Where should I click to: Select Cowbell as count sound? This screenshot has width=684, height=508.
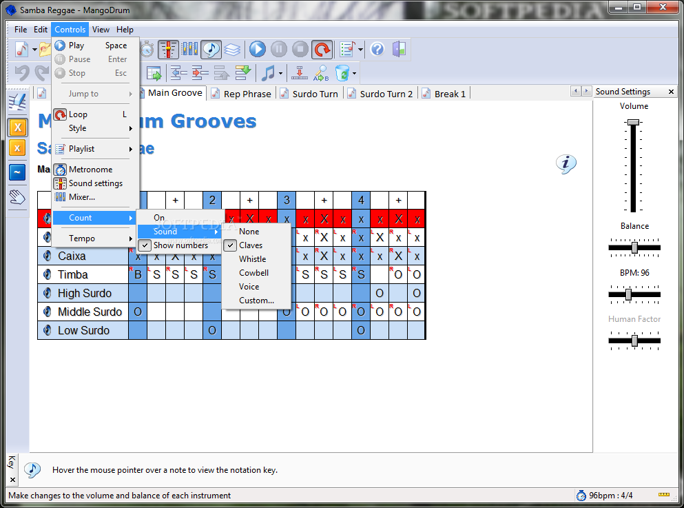[x=256, y=273]
